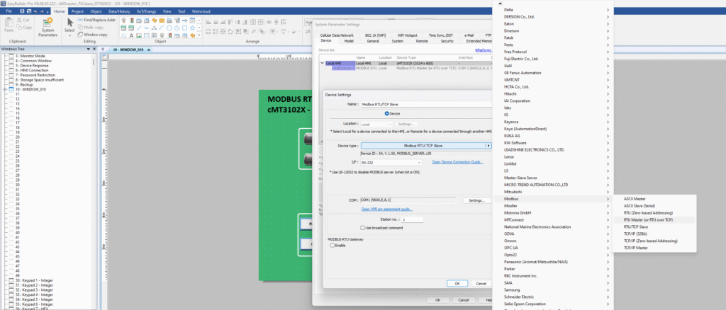
Task: Open System Parameters from the ribbon
Action: tap(48, 28)
